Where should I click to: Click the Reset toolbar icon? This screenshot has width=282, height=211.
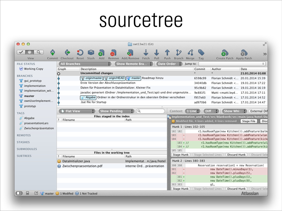80,53
